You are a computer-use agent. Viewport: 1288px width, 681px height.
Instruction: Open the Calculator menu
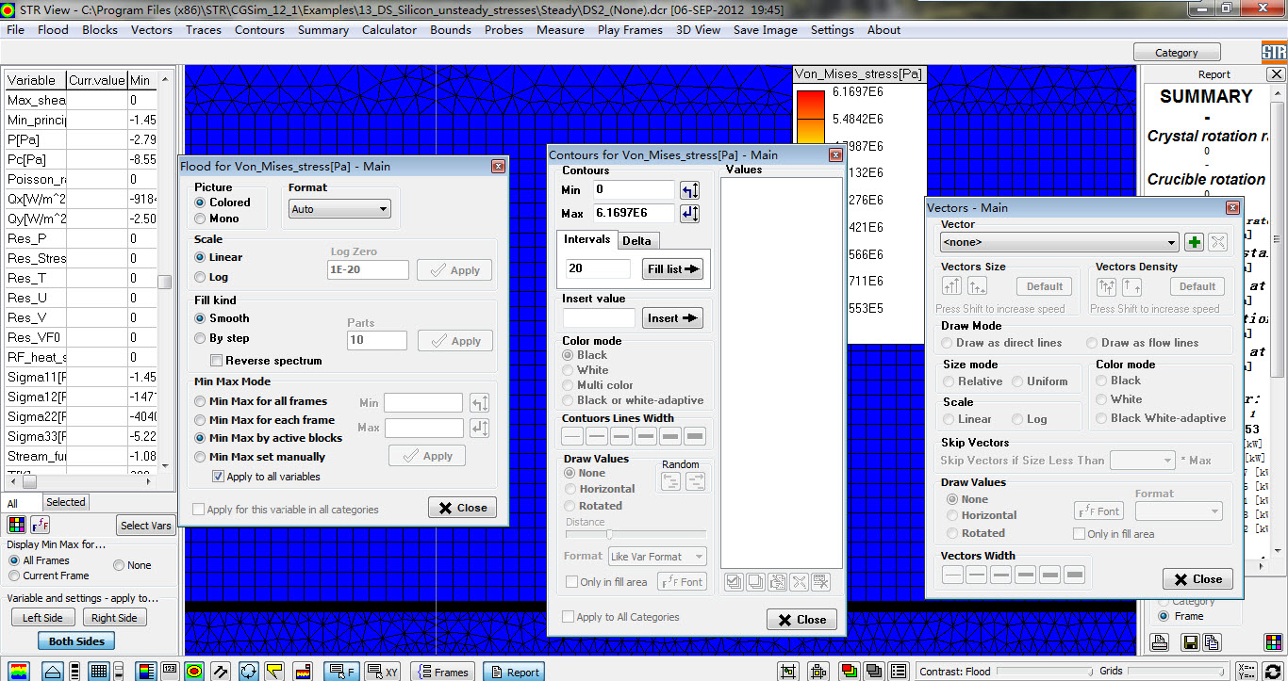coord(389,30)
